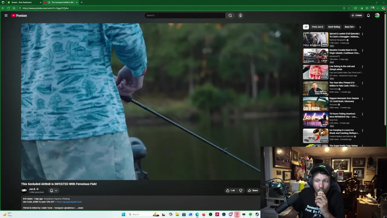387x218 pixels.
Task: Open Jon B. channel avatar
Action: pos(24,190)
